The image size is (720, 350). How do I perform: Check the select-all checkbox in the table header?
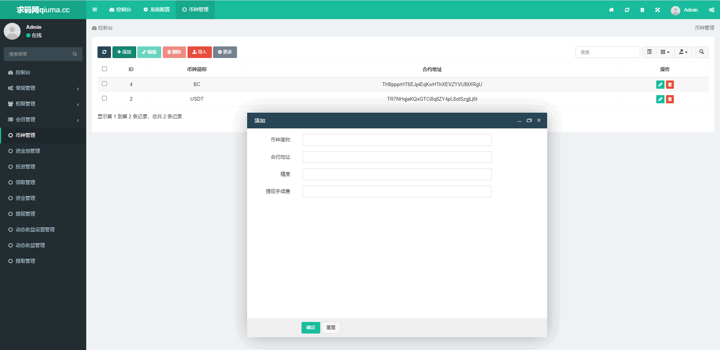104,69
